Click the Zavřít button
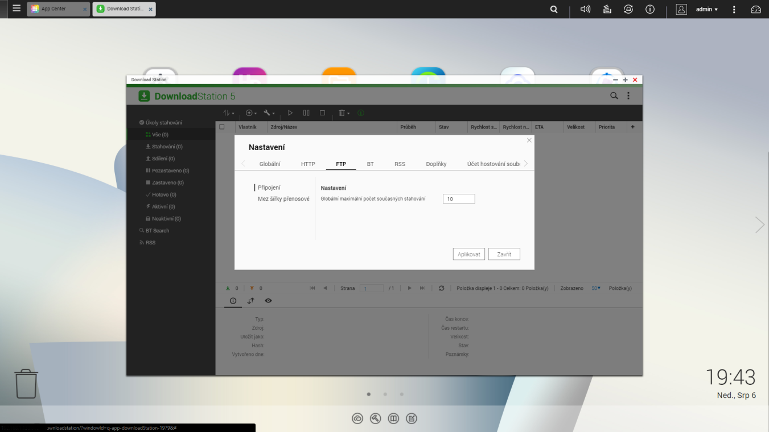The width and height of the screenshot is (769, 432). coord(504,254)
